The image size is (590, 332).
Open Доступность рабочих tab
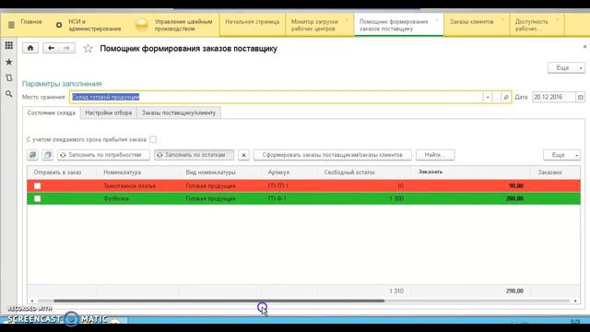tap(537, 25)
